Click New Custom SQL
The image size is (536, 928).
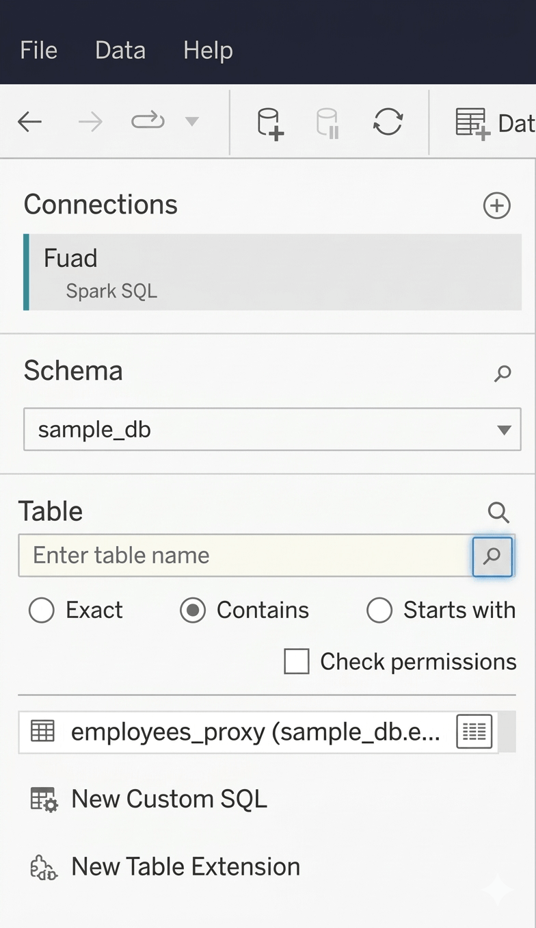[168, 799]
